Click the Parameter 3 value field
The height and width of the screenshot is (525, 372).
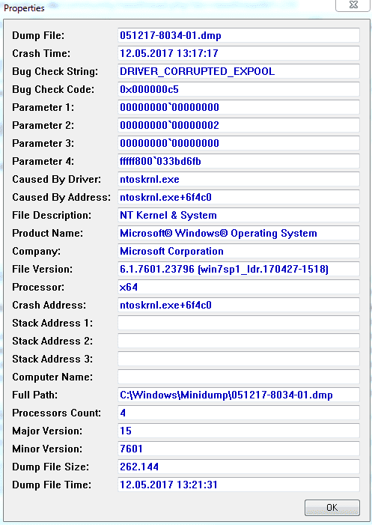click(x=239, y=143)
